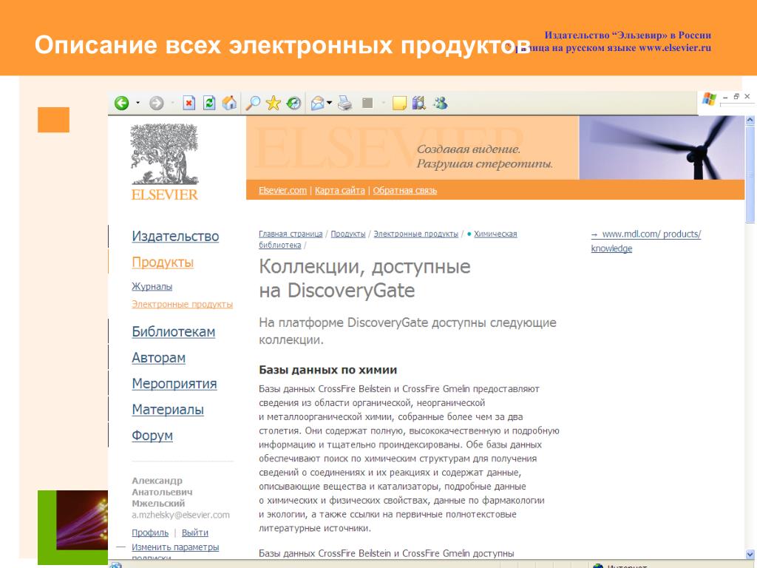Click the Stop loading icon with red X
The width and height of the screenshot is (757, 568).
189,103
